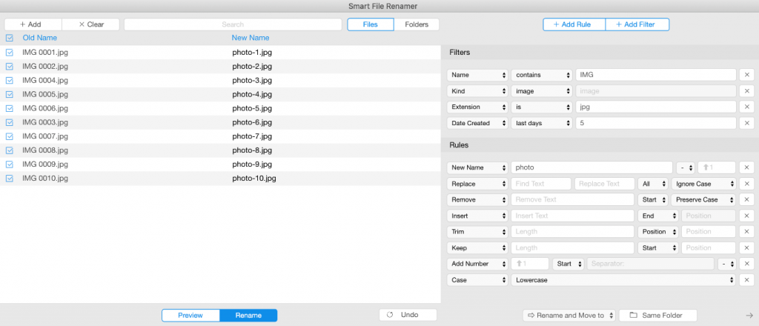Remove the Kind image filter
The width and height of the screenshot is (759, 326).
(746, 91)
